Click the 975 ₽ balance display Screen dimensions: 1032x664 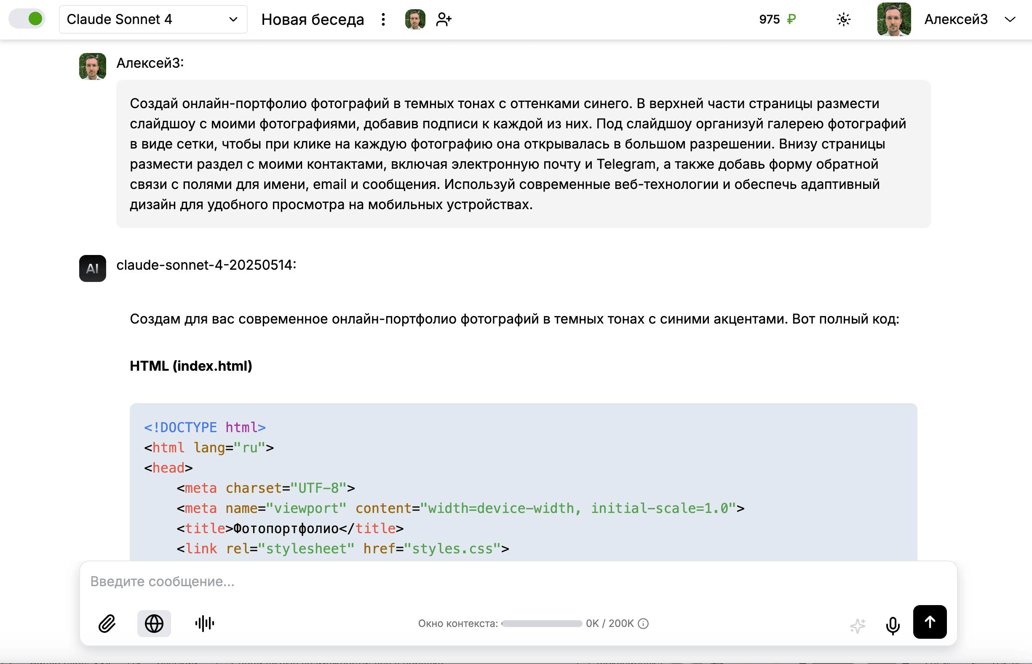tap(775, 19)
